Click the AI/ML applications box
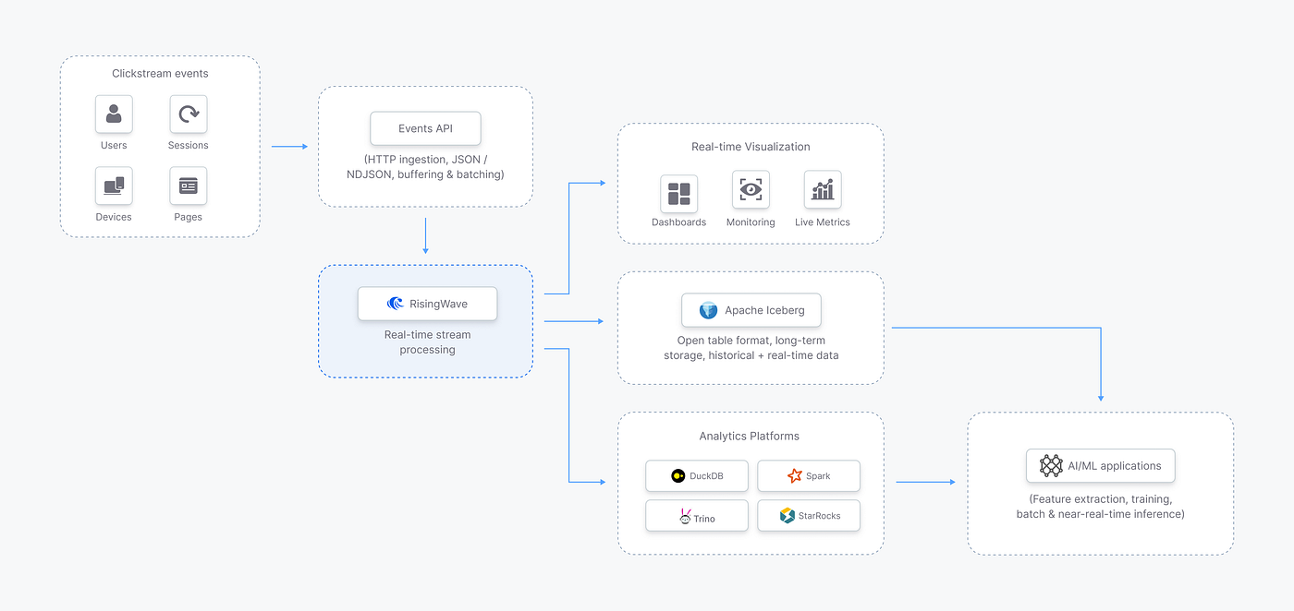Image resolution: width=1294 pixels, height=611 pixels. coord(1100,466)
